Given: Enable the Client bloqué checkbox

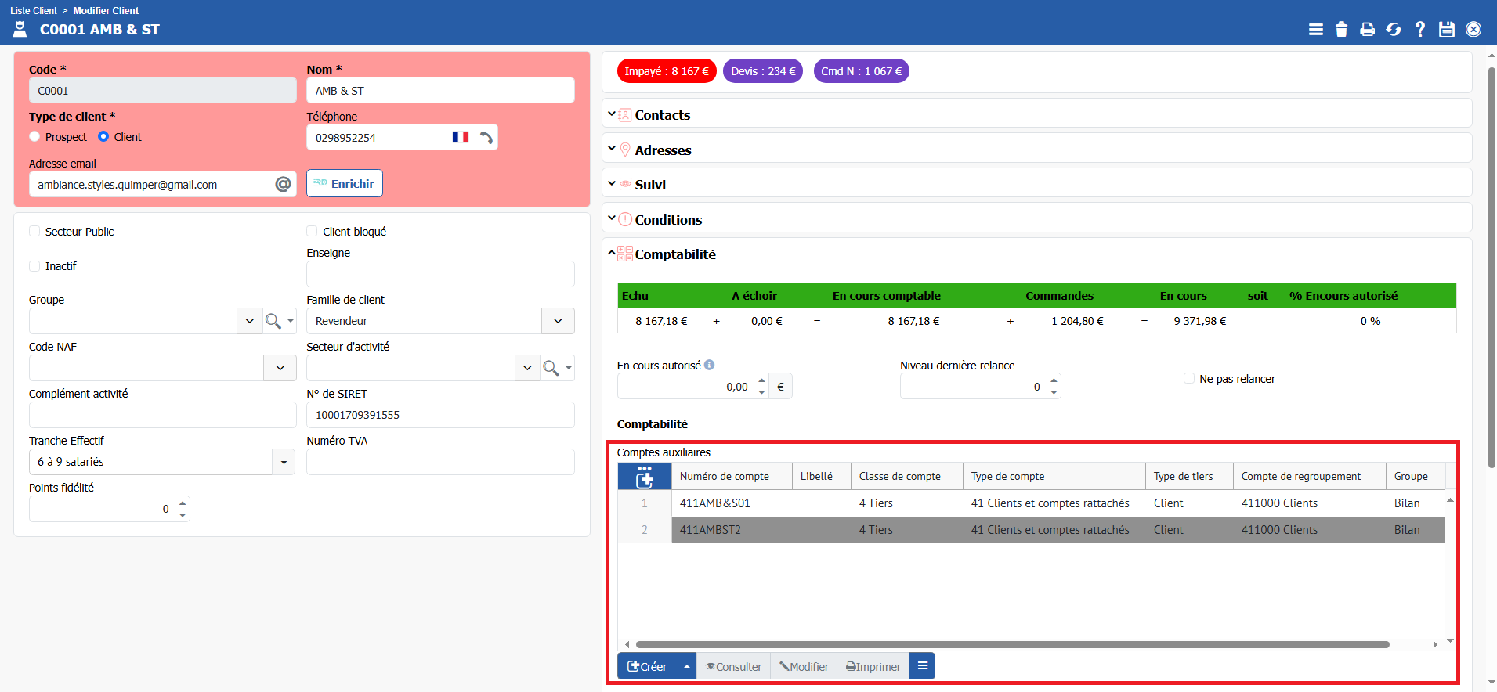Looking at the screenshot, I should point(312,232).
